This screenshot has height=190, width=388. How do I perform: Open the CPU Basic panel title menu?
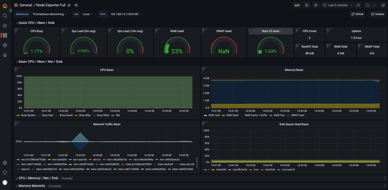[x=106, y=70]
